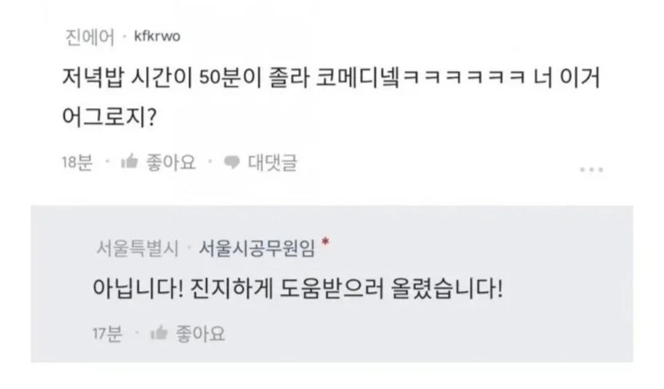Click the 18분 timestamp

click(x=77, y=163)
